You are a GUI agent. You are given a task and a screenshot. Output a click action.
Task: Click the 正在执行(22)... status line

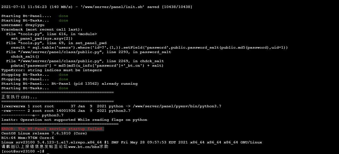(19, 97)
